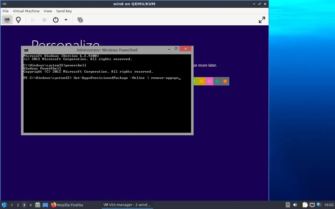Open the shutdown options dropdown arrow
Viewport: 335px width, 209px height.
coord(66,20)
